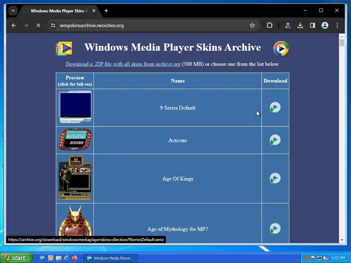
Task: Download the Age Of Kings skin
Action: (x=275, y=178)
